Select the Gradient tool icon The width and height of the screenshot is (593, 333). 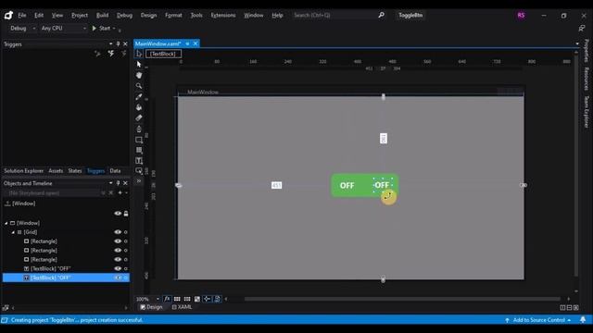pos(139,117)
